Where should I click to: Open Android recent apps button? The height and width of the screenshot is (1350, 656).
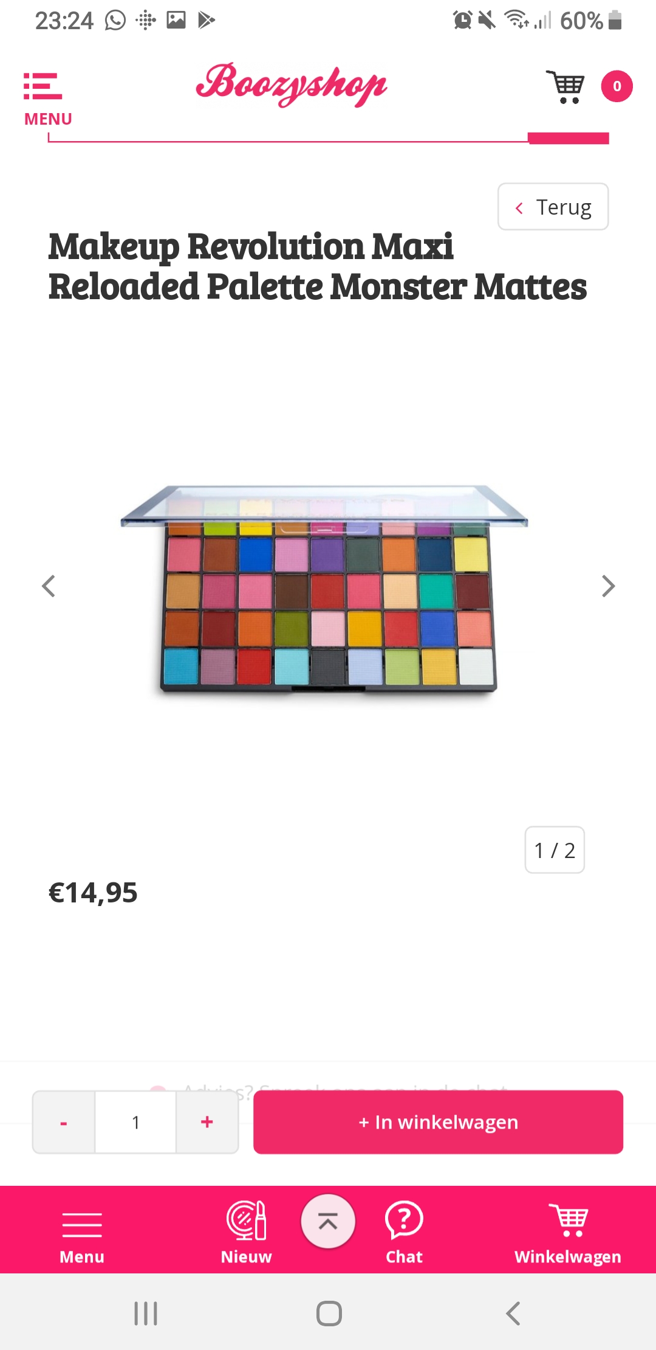point(146,1314)
